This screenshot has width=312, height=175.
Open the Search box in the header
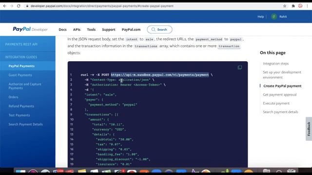[x=159, y=29]
